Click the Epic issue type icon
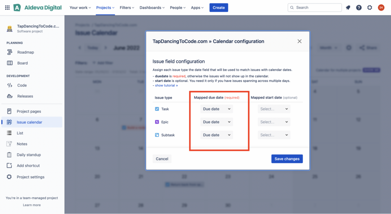 [157, 122]
